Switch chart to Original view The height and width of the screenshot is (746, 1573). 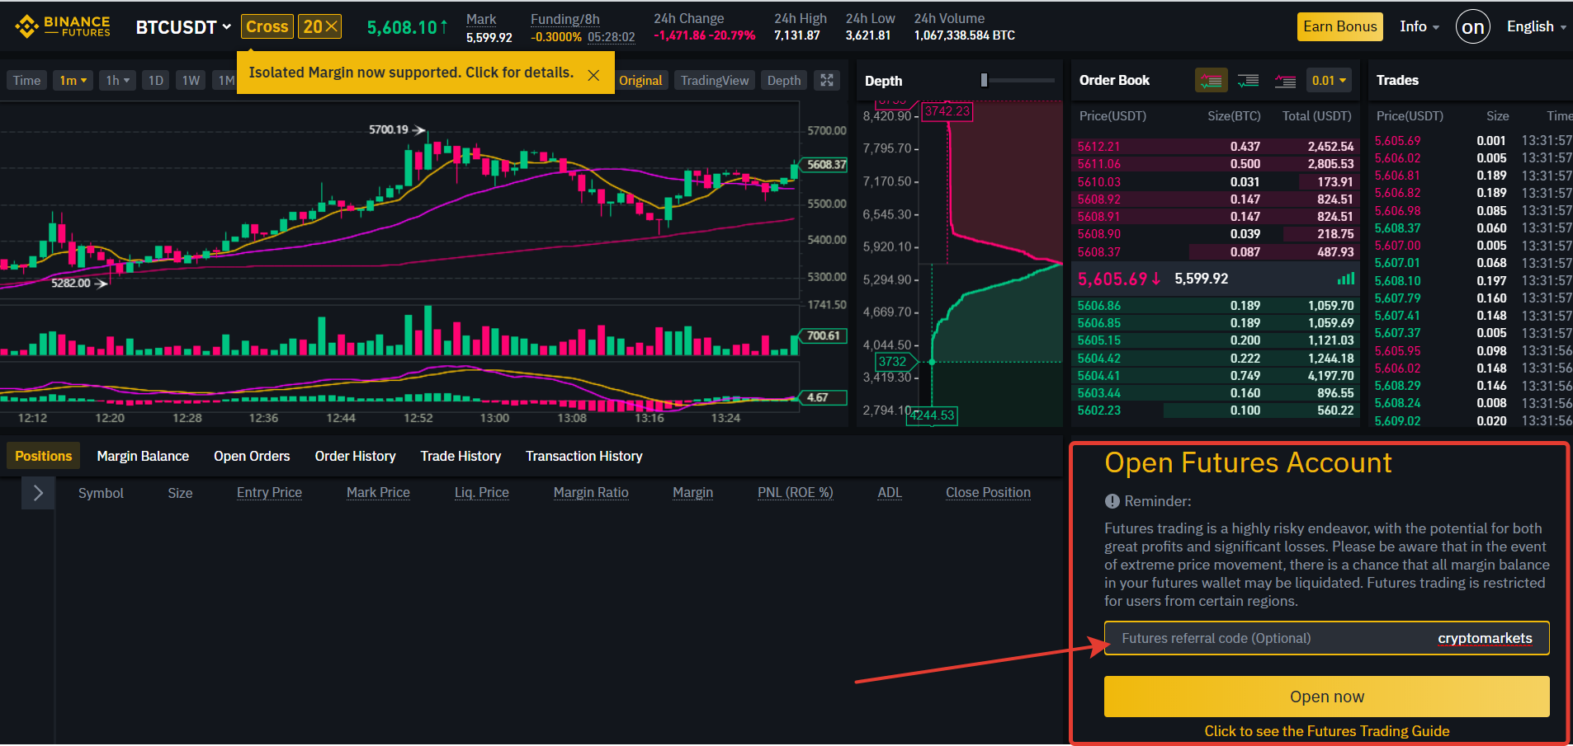(x=640, y=80)
